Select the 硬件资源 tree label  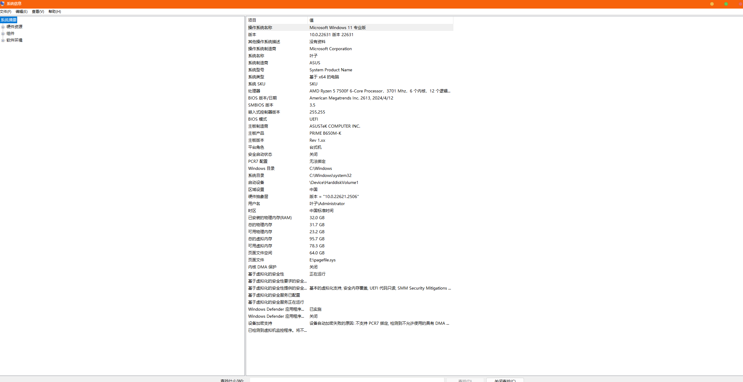tap(14, 27)
